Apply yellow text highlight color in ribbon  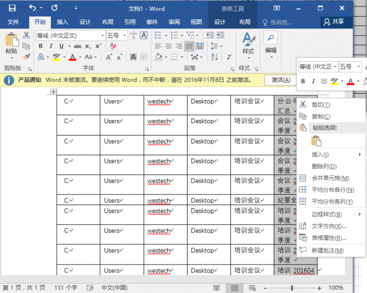56,57
